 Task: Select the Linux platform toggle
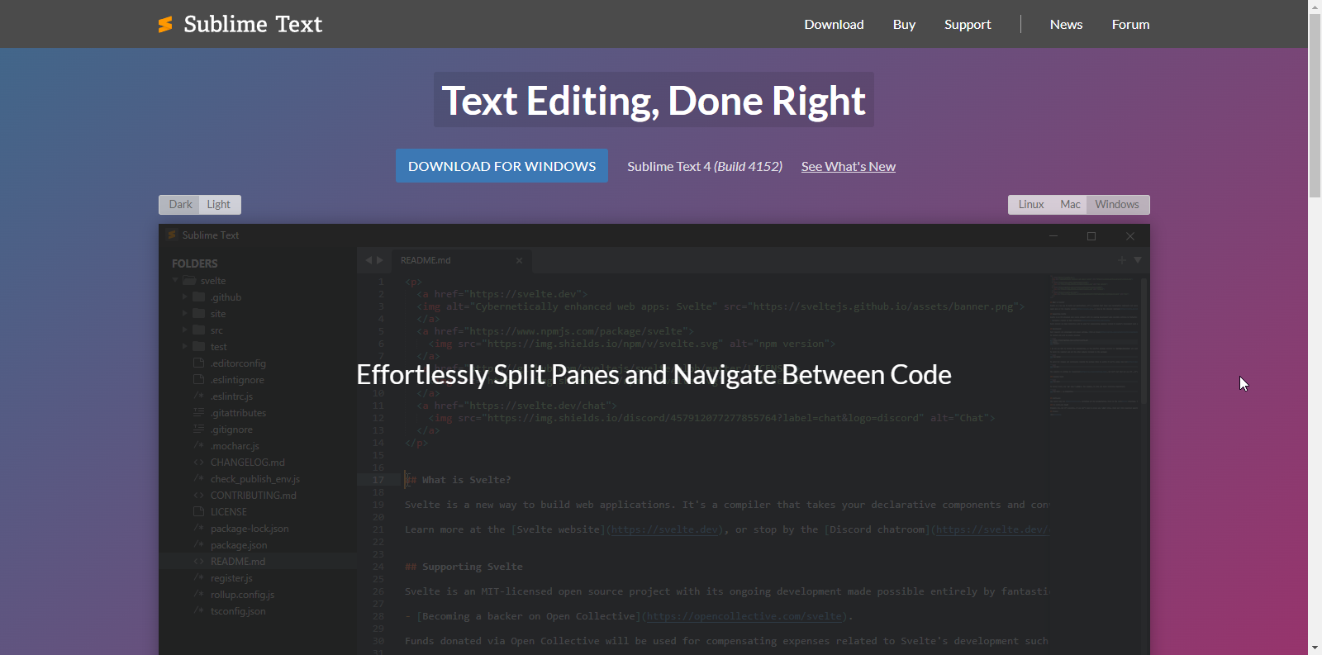pyautogui.click(x=1030, y=205)
